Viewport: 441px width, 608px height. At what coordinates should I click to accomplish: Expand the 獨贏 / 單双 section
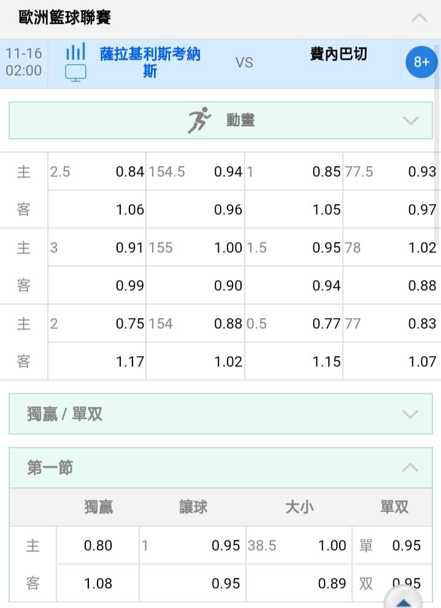click(x=221, y=414)
